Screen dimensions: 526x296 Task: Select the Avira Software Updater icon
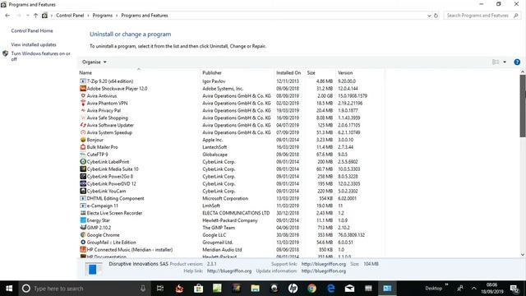83,125
